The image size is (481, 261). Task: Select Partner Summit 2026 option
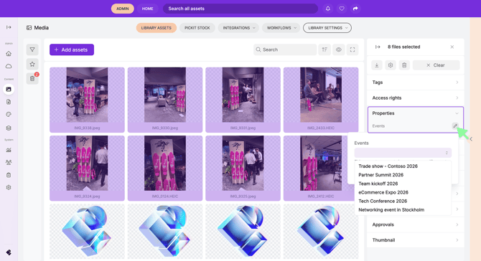(x=403, y=175)
